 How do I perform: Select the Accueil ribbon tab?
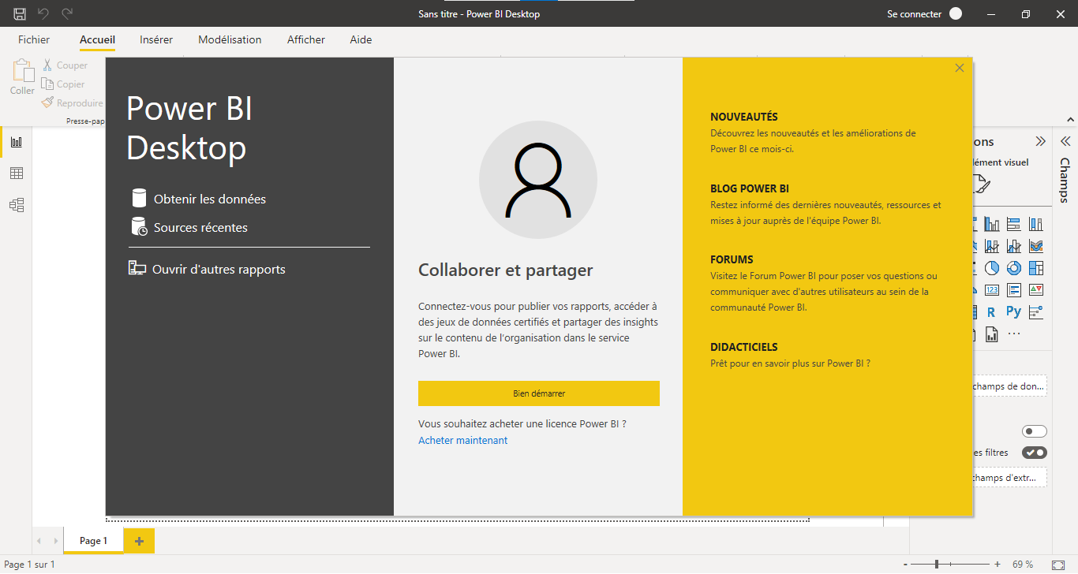(97, 39)
